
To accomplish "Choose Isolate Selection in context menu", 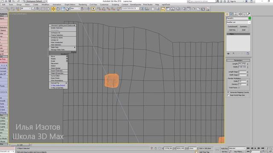I will 63,28.
